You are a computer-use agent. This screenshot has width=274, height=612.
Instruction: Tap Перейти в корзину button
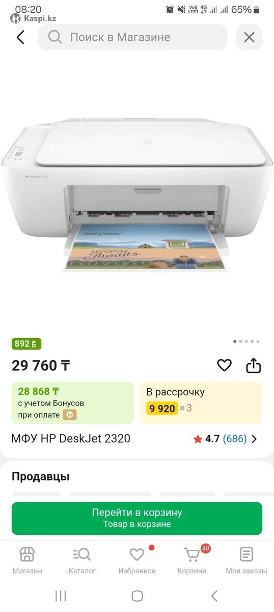pos(137,518)
